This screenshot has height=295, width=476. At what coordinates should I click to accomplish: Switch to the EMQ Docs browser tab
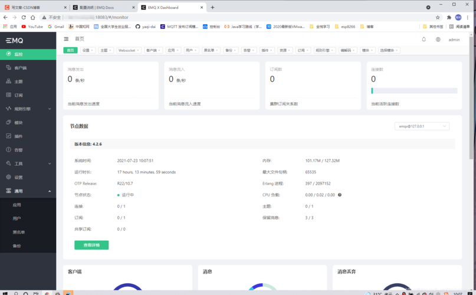click(x=104, y=7)
